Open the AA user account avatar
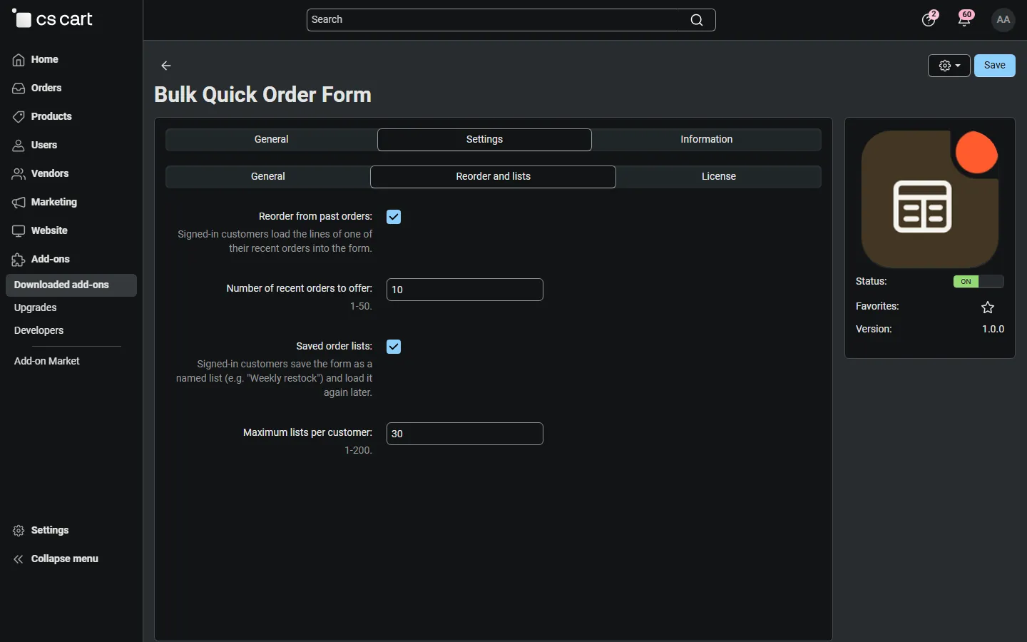The height and width of the screenshot is (642, 1027). (1003, 20)
